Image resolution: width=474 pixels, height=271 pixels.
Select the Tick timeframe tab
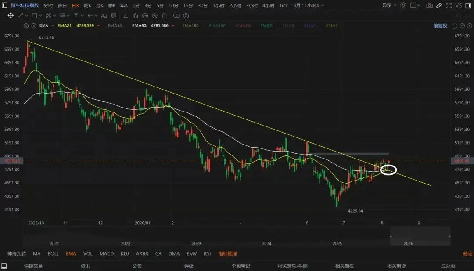(x=284, y=5)
